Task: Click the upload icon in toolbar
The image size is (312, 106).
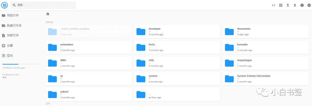Action: (x=295, y=5)
